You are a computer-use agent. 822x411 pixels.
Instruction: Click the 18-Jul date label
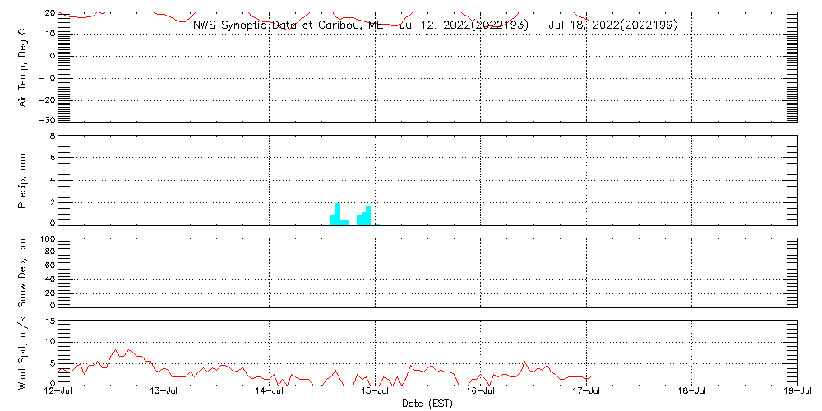tap(691, 391)
